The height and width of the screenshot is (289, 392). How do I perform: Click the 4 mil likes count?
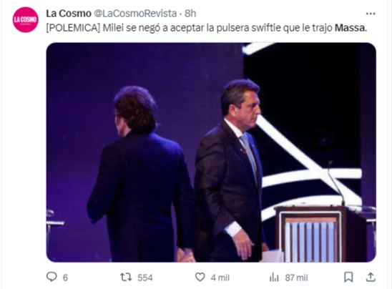(220, 278)
